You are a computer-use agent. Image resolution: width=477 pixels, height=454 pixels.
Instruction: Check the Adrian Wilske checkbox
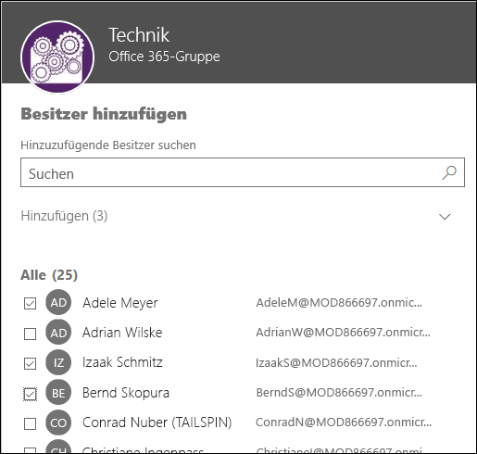(30, 334)
